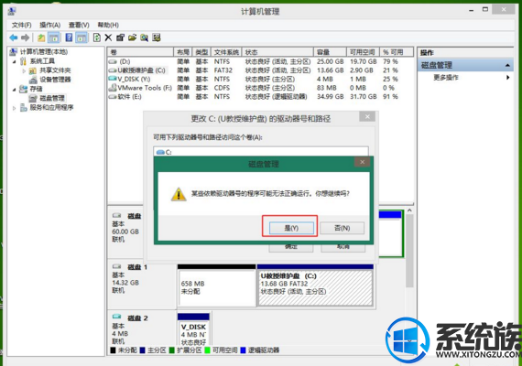Click the refresh toolbar icon
The height and width of the screenshot is (366, 522).
(96, 38)
